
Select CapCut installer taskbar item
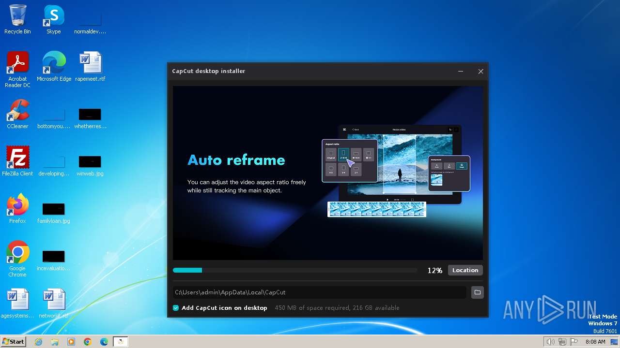(121, 342)
